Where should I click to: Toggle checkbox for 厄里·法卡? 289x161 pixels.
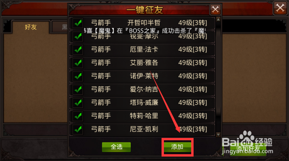(78, 50)
